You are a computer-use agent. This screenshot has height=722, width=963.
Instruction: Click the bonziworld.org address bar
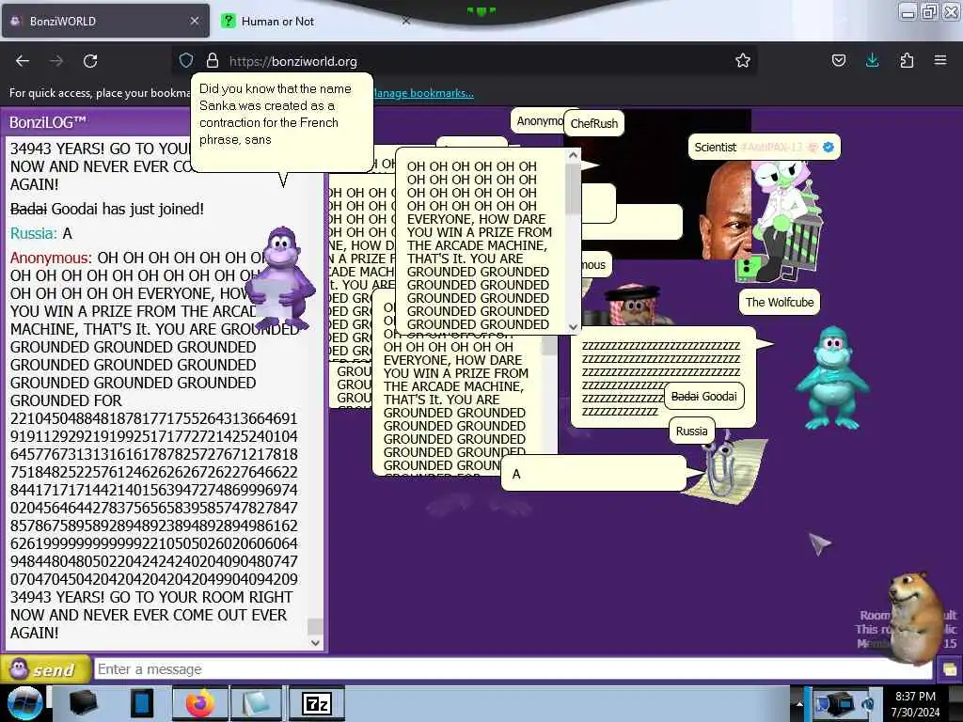(466, 61)
